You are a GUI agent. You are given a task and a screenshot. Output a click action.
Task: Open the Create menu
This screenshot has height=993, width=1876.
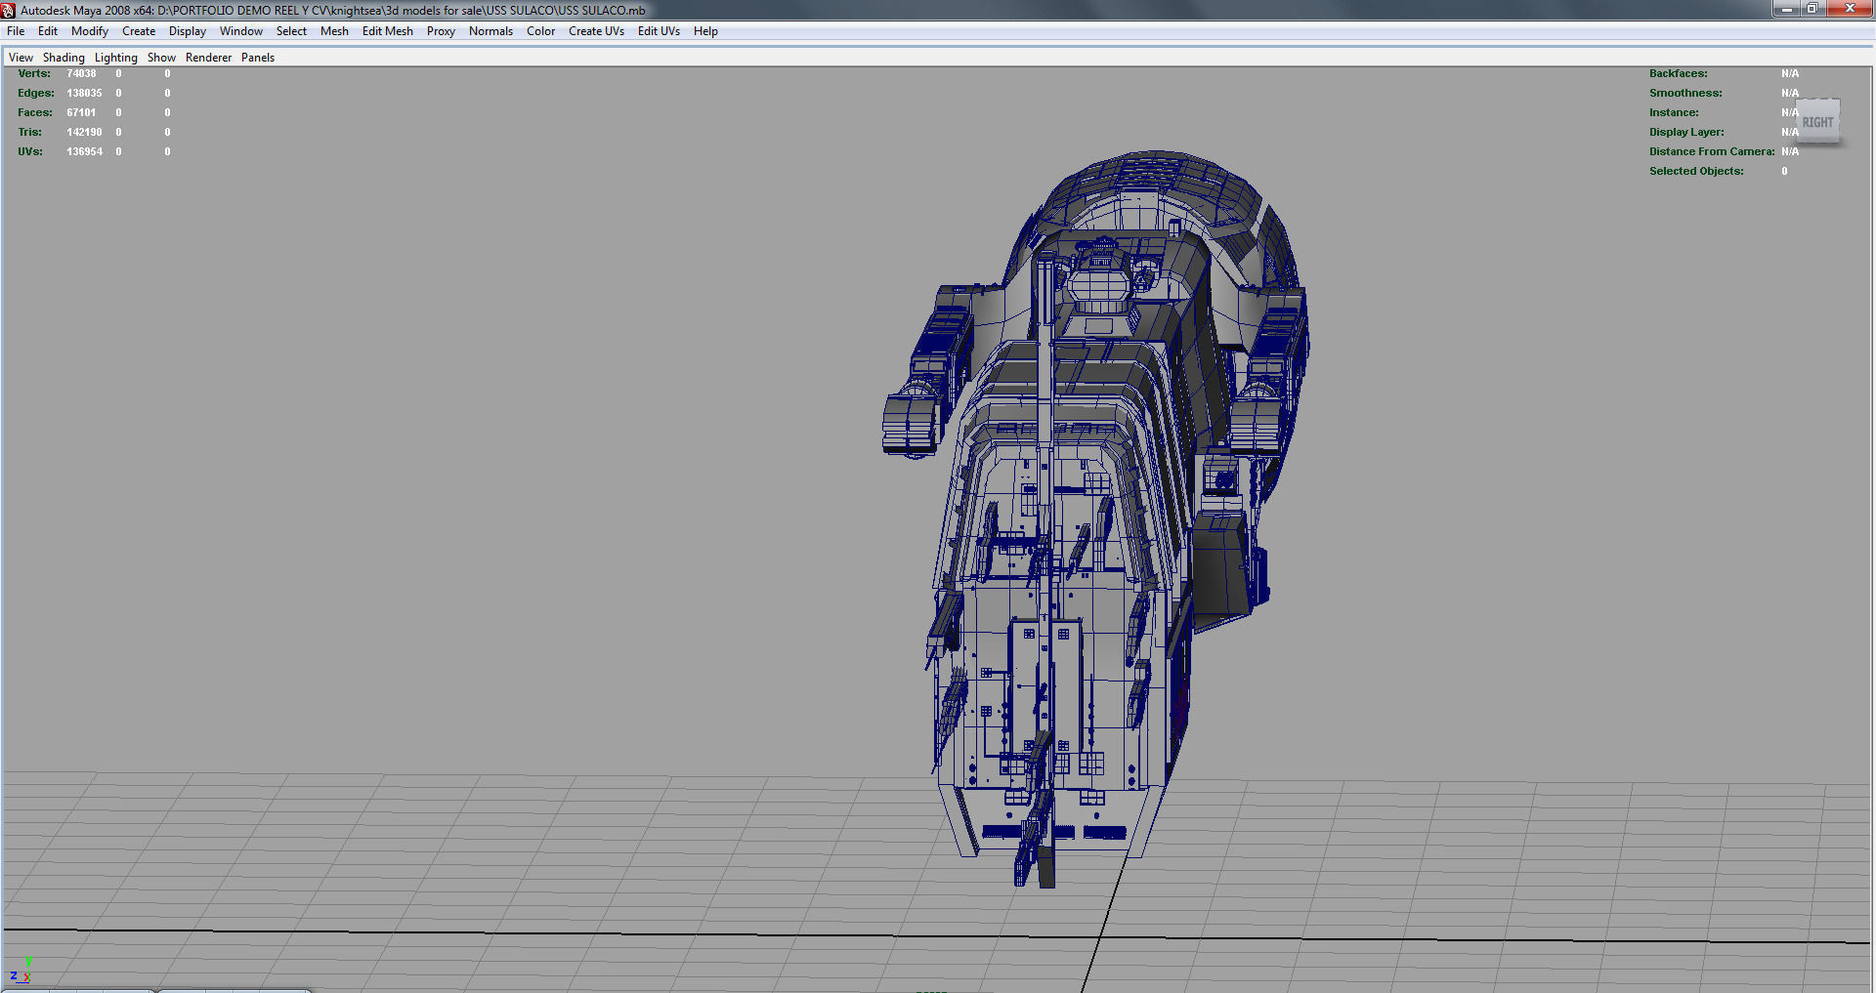[139, 31]
